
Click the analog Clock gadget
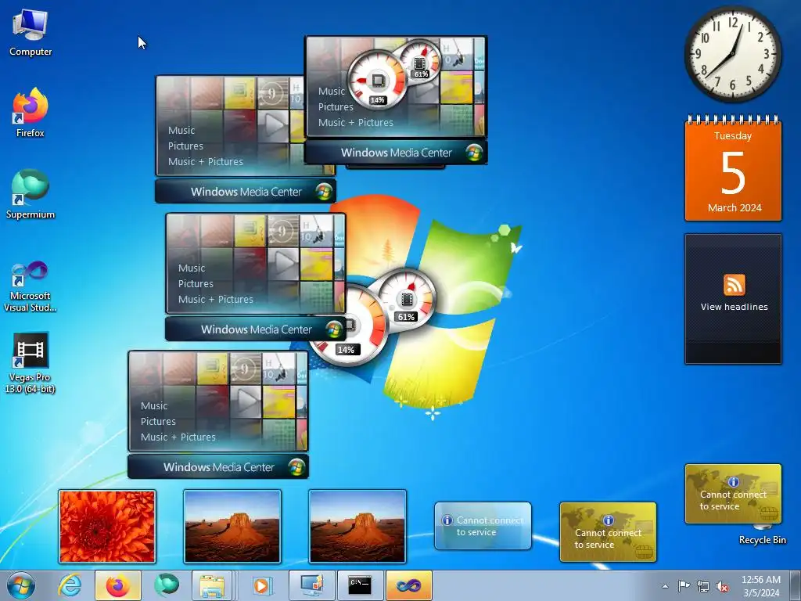pyautogui.click(x=732, y=54)
